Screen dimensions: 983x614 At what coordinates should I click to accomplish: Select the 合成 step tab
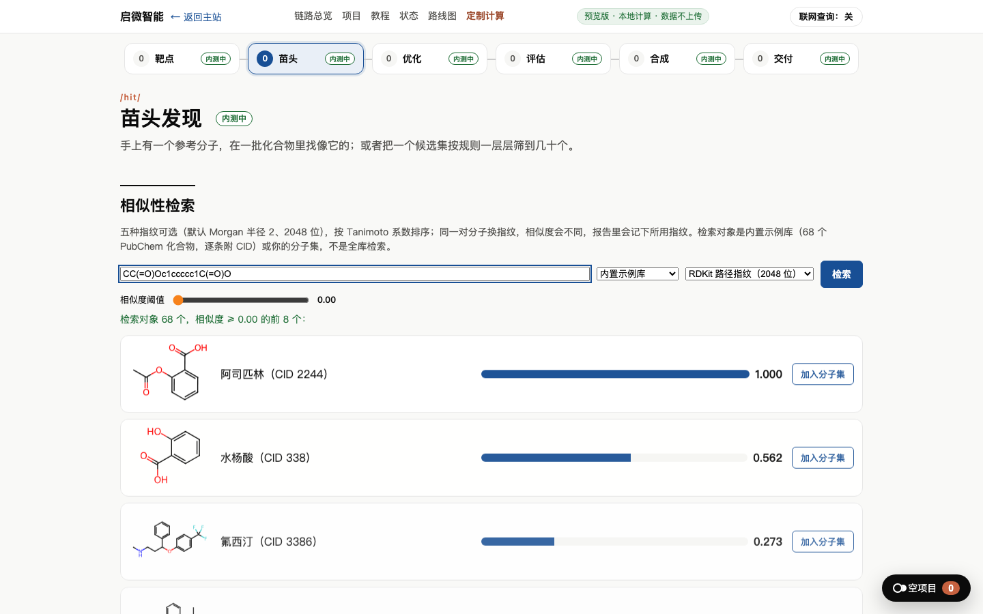tap(677, 59)
